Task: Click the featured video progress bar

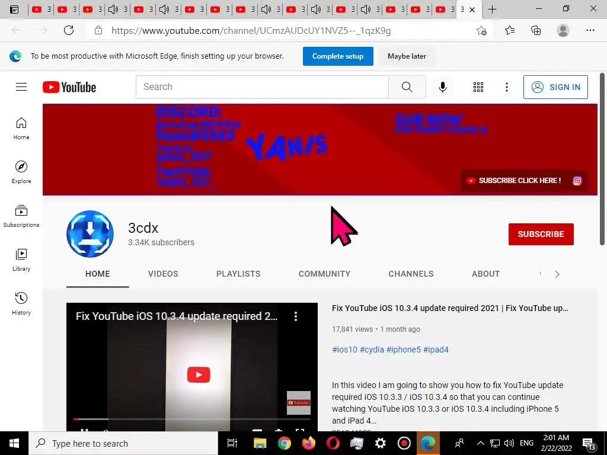Action: click(x=192, y=419)
